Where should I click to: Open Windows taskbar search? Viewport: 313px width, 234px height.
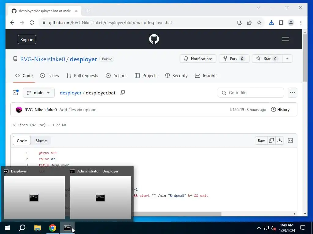click(x=22, y=228)
